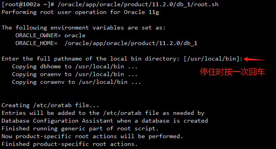Click the 'Copying oraenv' line
The height and width of the screenshot is (149, 276).
75,74
